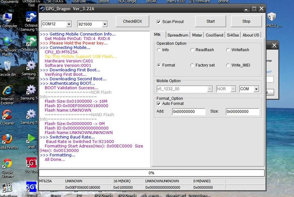Click the 'BOOT Validation Success...' log line
This screenshot has height=197, width=294.
click(x=71, y=88)
